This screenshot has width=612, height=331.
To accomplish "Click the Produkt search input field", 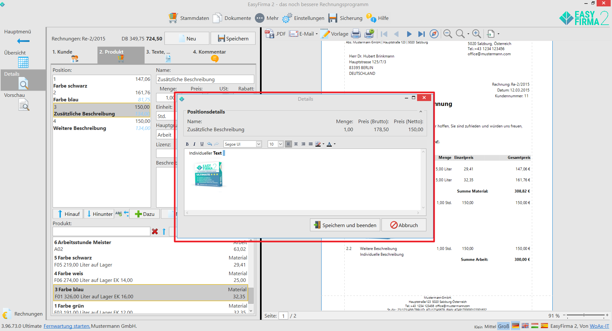I will 101,231.
